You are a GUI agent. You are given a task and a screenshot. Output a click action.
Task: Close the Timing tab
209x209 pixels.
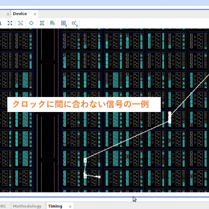click(x=70, y=206)
